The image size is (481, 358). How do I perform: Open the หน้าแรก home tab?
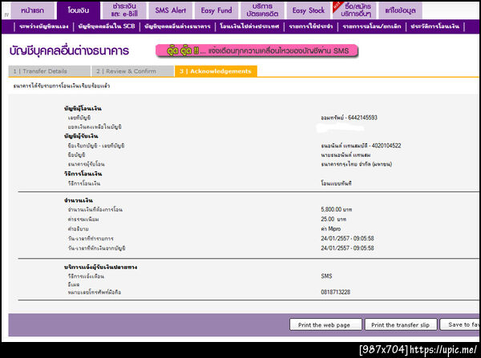[33, 10]
